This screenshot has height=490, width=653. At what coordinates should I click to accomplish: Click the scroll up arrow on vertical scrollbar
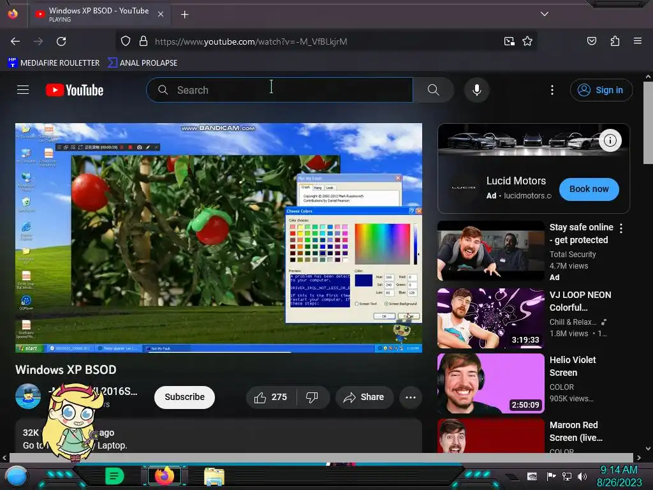tap(648, 77)
